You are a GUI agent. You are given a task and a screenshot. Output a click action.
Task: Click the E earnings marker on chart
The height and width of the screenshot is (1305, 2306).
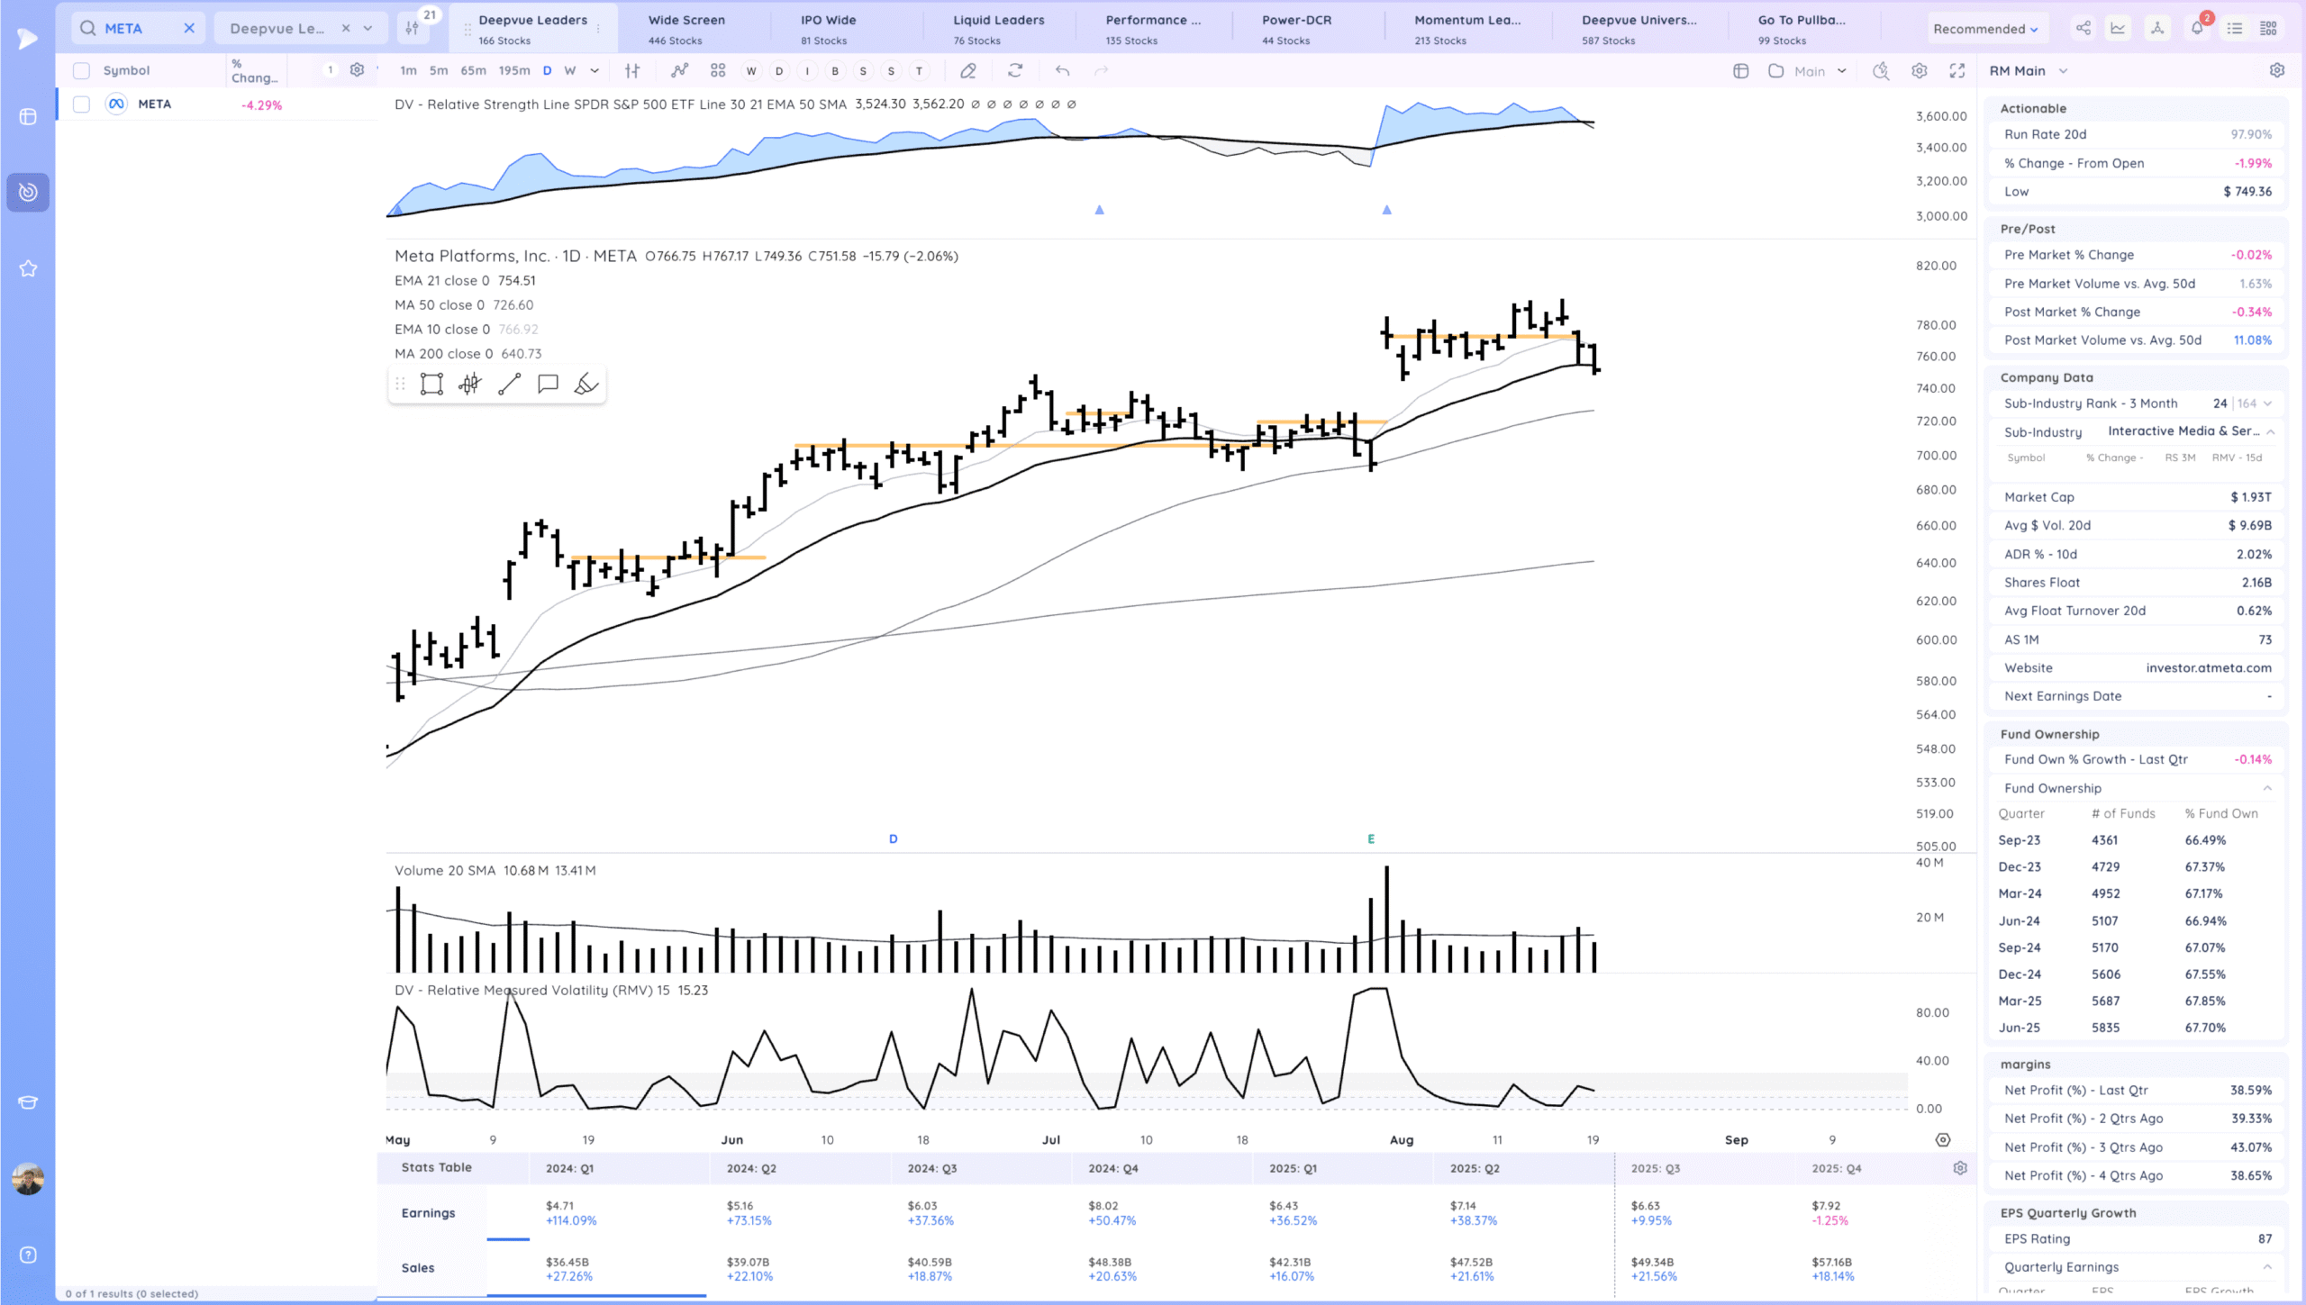pyautogui.click(x=1371, y=839)
